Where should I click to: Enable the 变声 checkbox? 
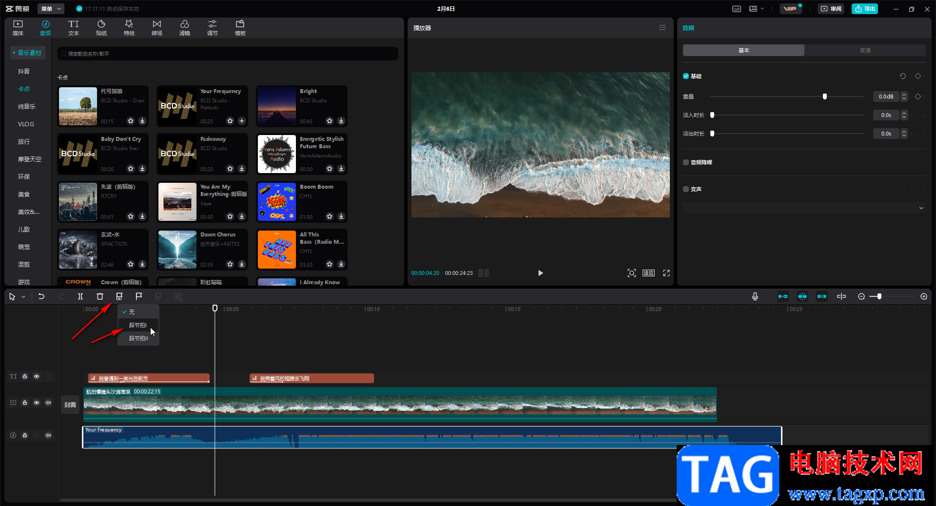pyautogui.click(x=686, y=189)
